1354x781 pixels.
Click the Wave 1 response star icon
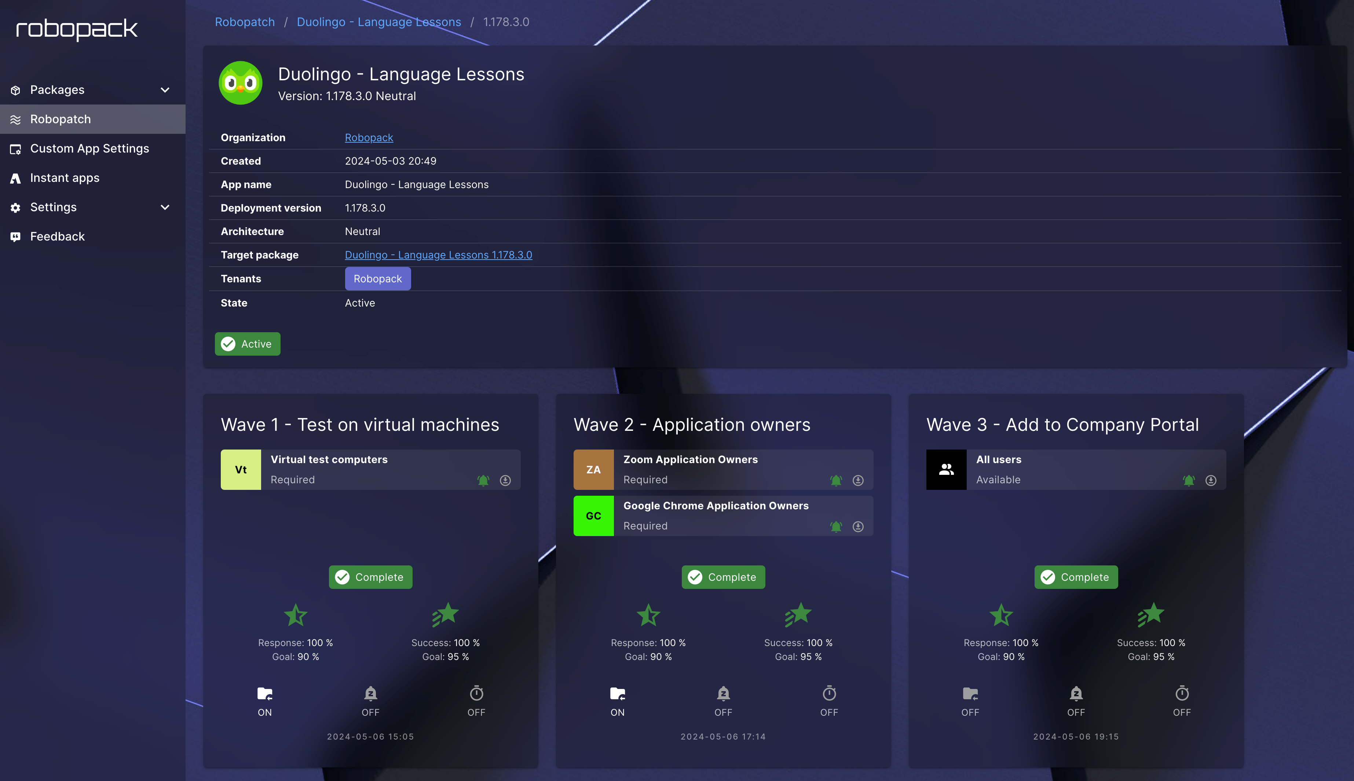coord(296,615)
